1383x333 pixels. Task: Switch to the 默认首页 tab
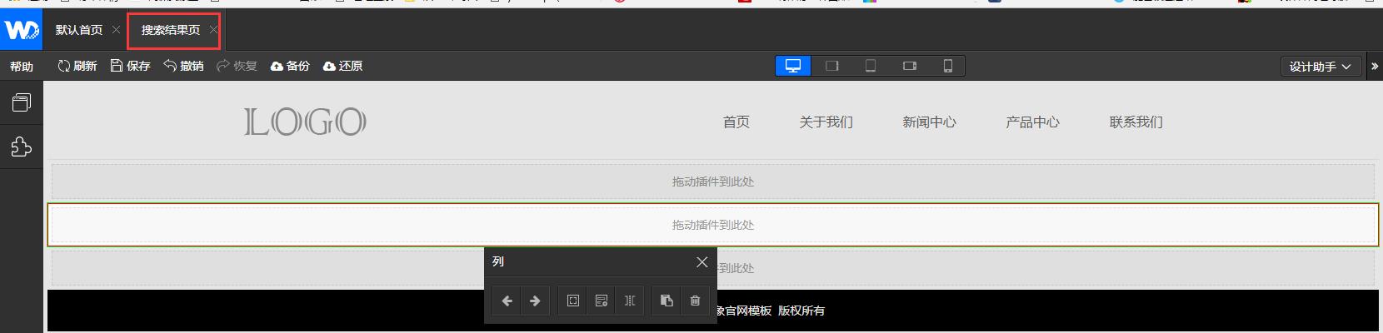[x=79, y=30]
